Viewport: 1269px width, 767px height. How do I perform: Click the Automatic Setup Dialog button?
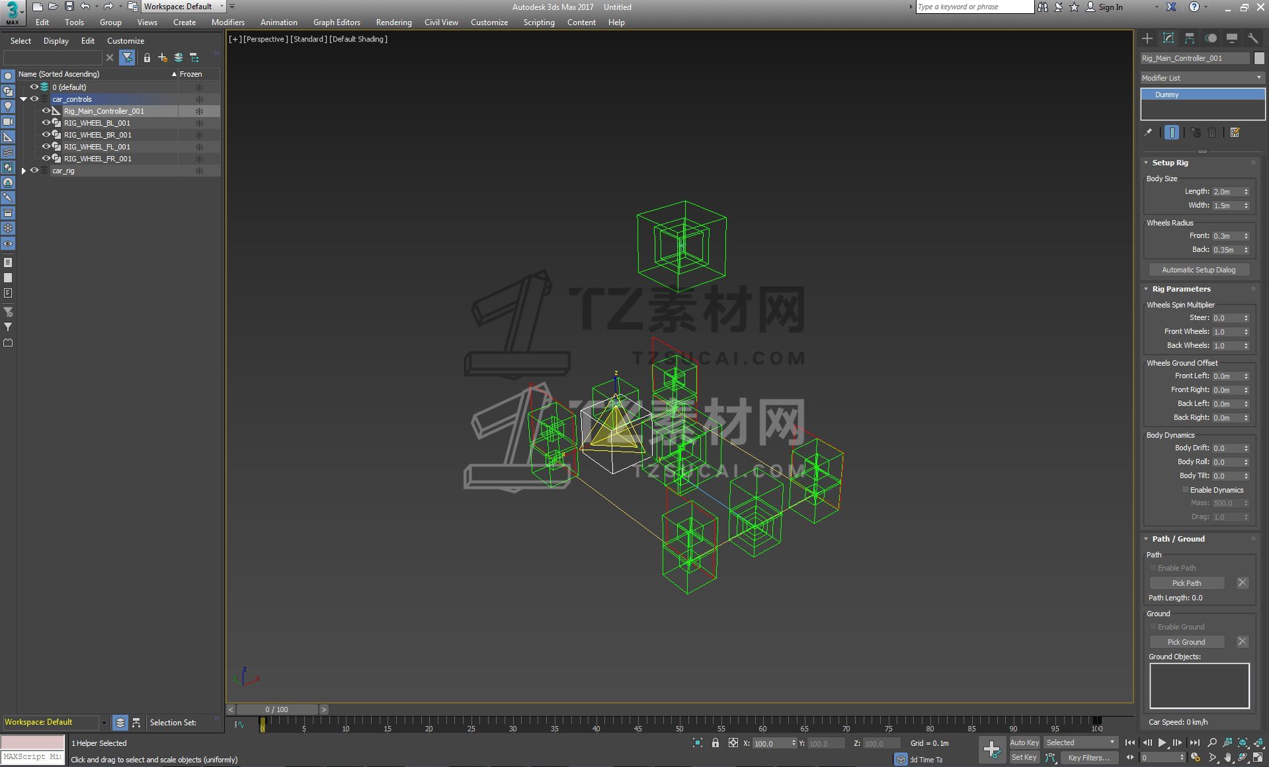pos(1198,270)
